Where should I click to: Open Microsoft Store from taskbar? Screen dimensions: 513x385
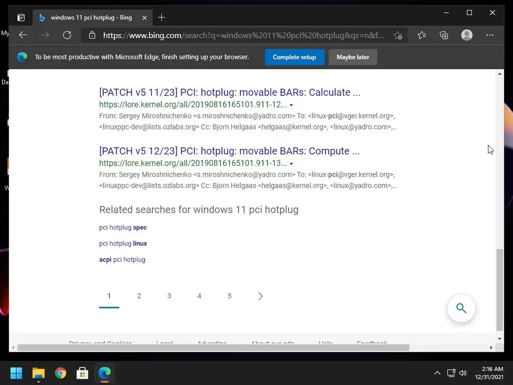click(83, 373)
